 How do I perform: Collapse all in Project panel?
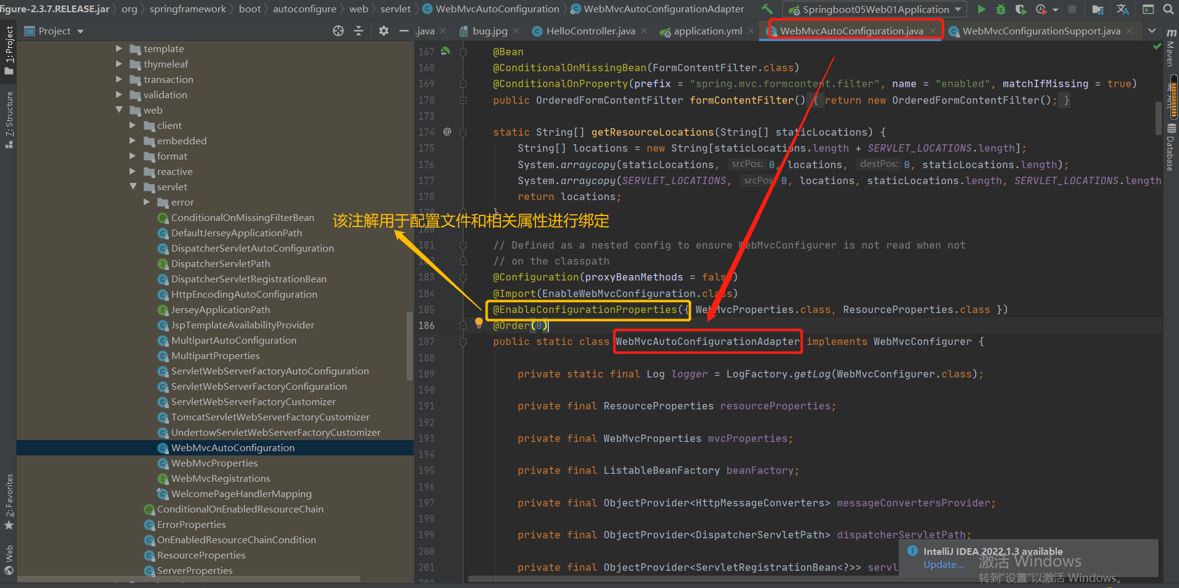359,31
